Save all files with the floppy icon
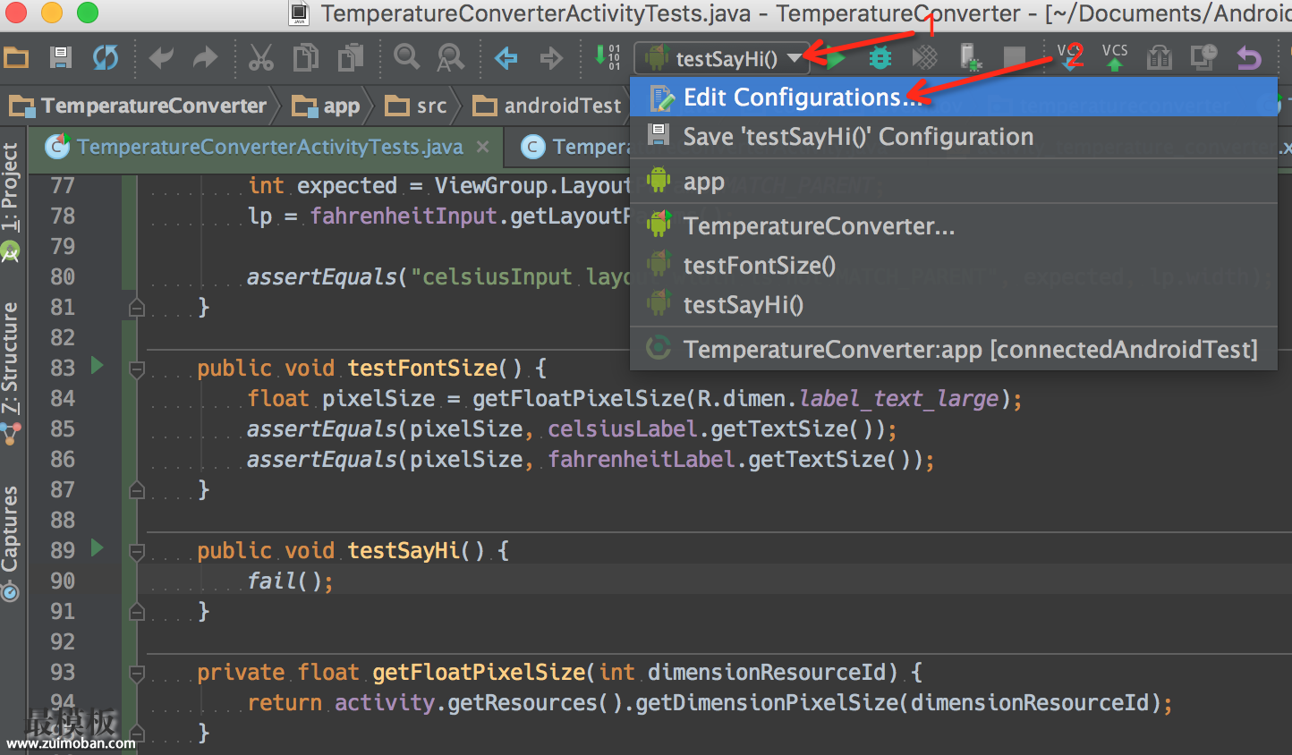The image size is (1292, 755). click(60, 59)
